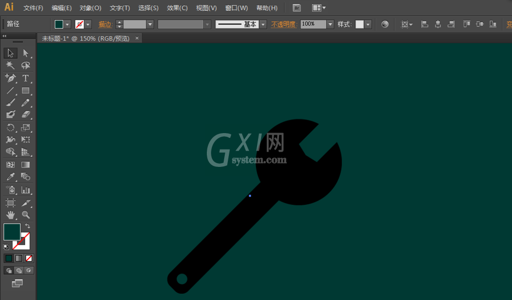Image resolution: width=512 pixels, height=300 pixels.
Task: Change screen mode at toolbar bottom
Action: click(17, 283)
